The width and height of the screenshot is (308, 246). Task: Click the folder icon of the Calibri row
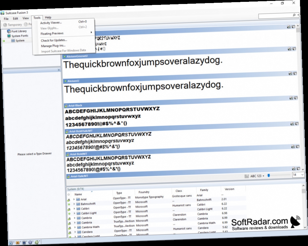point(78,209)
